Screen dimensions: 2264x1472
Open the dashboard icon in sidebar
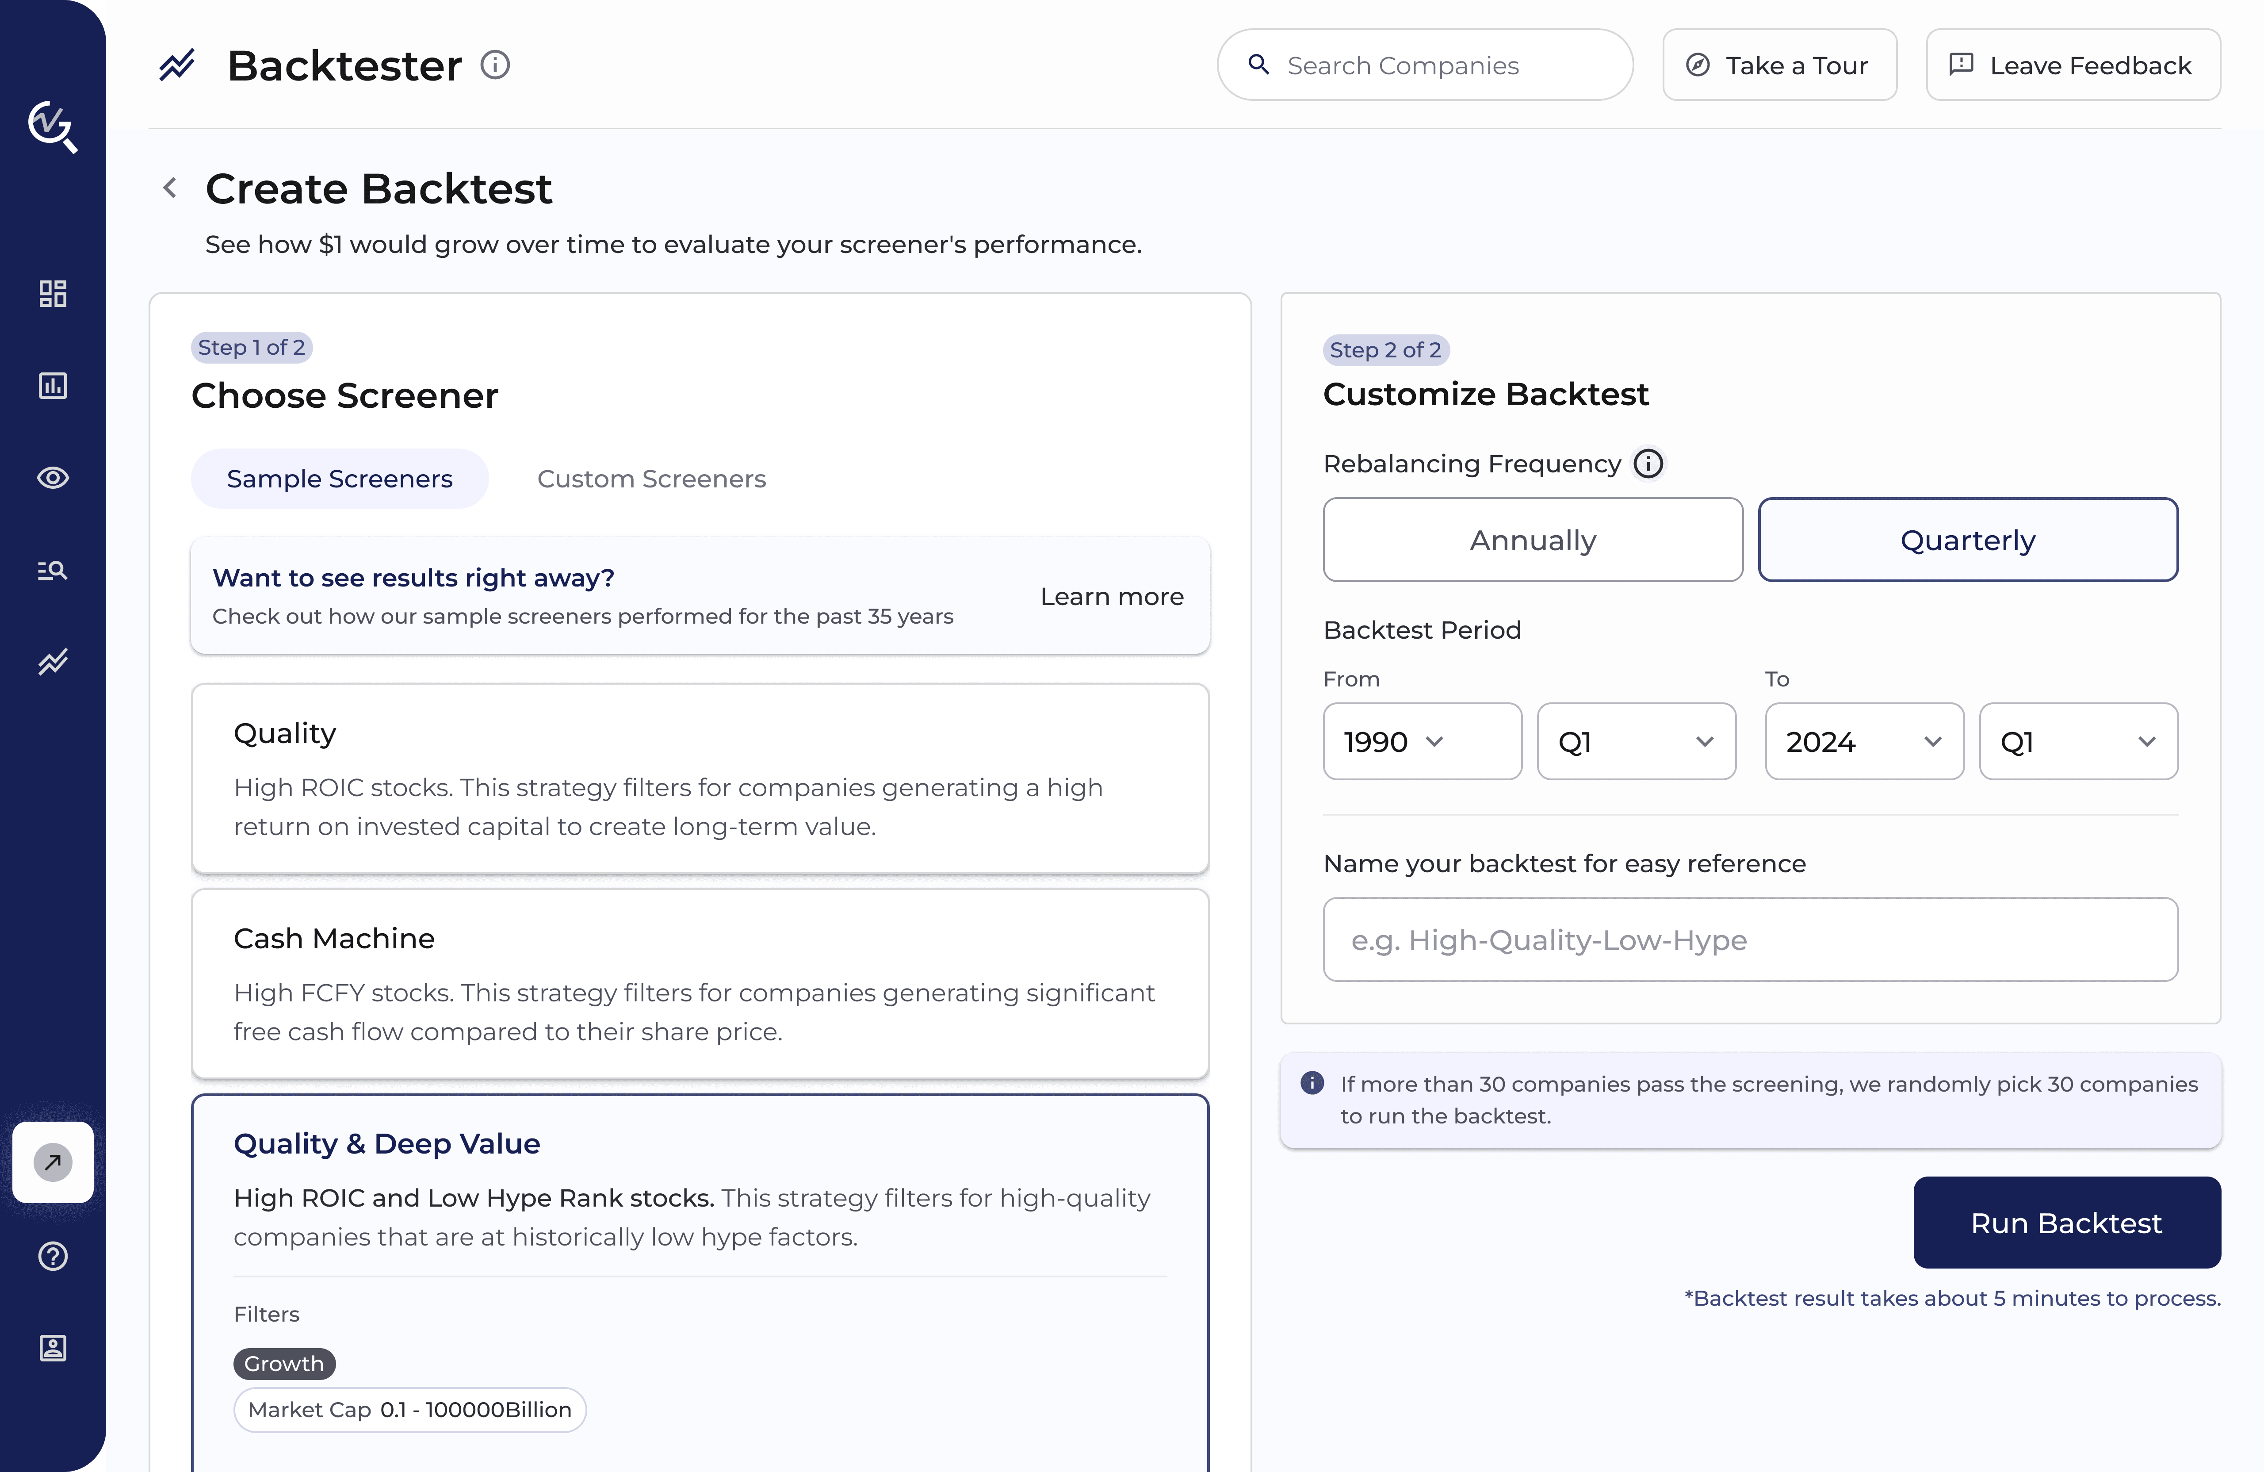point(52,293)
